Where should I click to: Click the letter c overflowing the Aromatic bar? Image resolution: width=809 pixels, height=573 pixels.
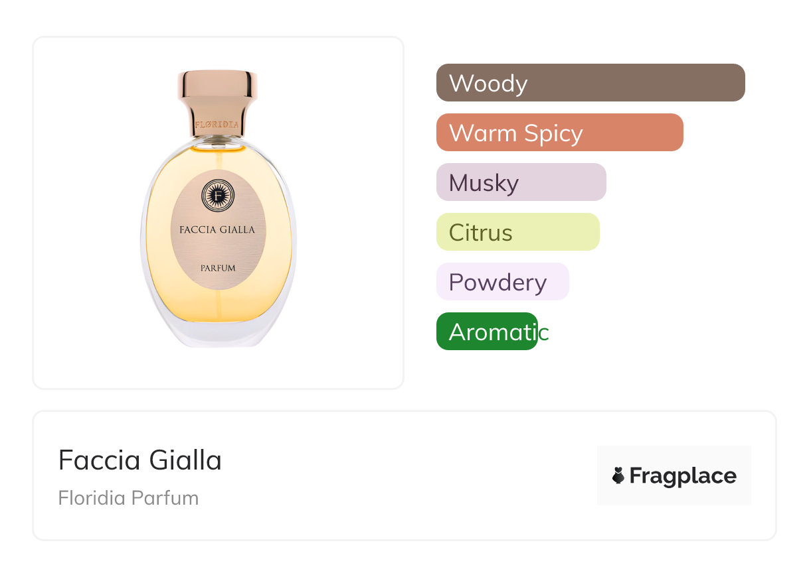tap(544, 332)
